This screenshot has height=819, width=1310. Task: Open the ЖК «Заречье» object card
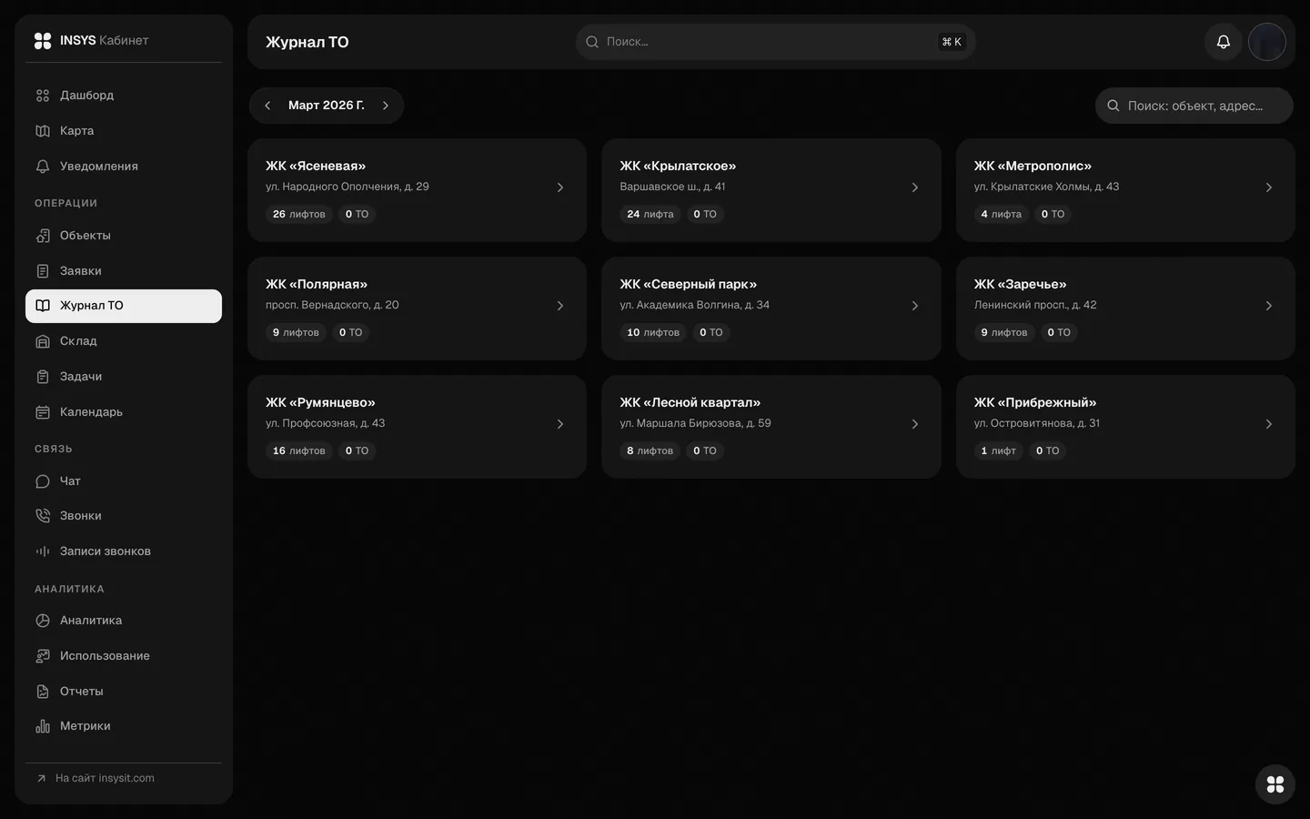1125,308
